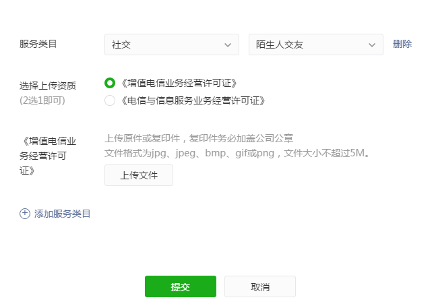Click the file format hint mentioning 5M
The image size is (434, 306).
click(x=237, y=153)
